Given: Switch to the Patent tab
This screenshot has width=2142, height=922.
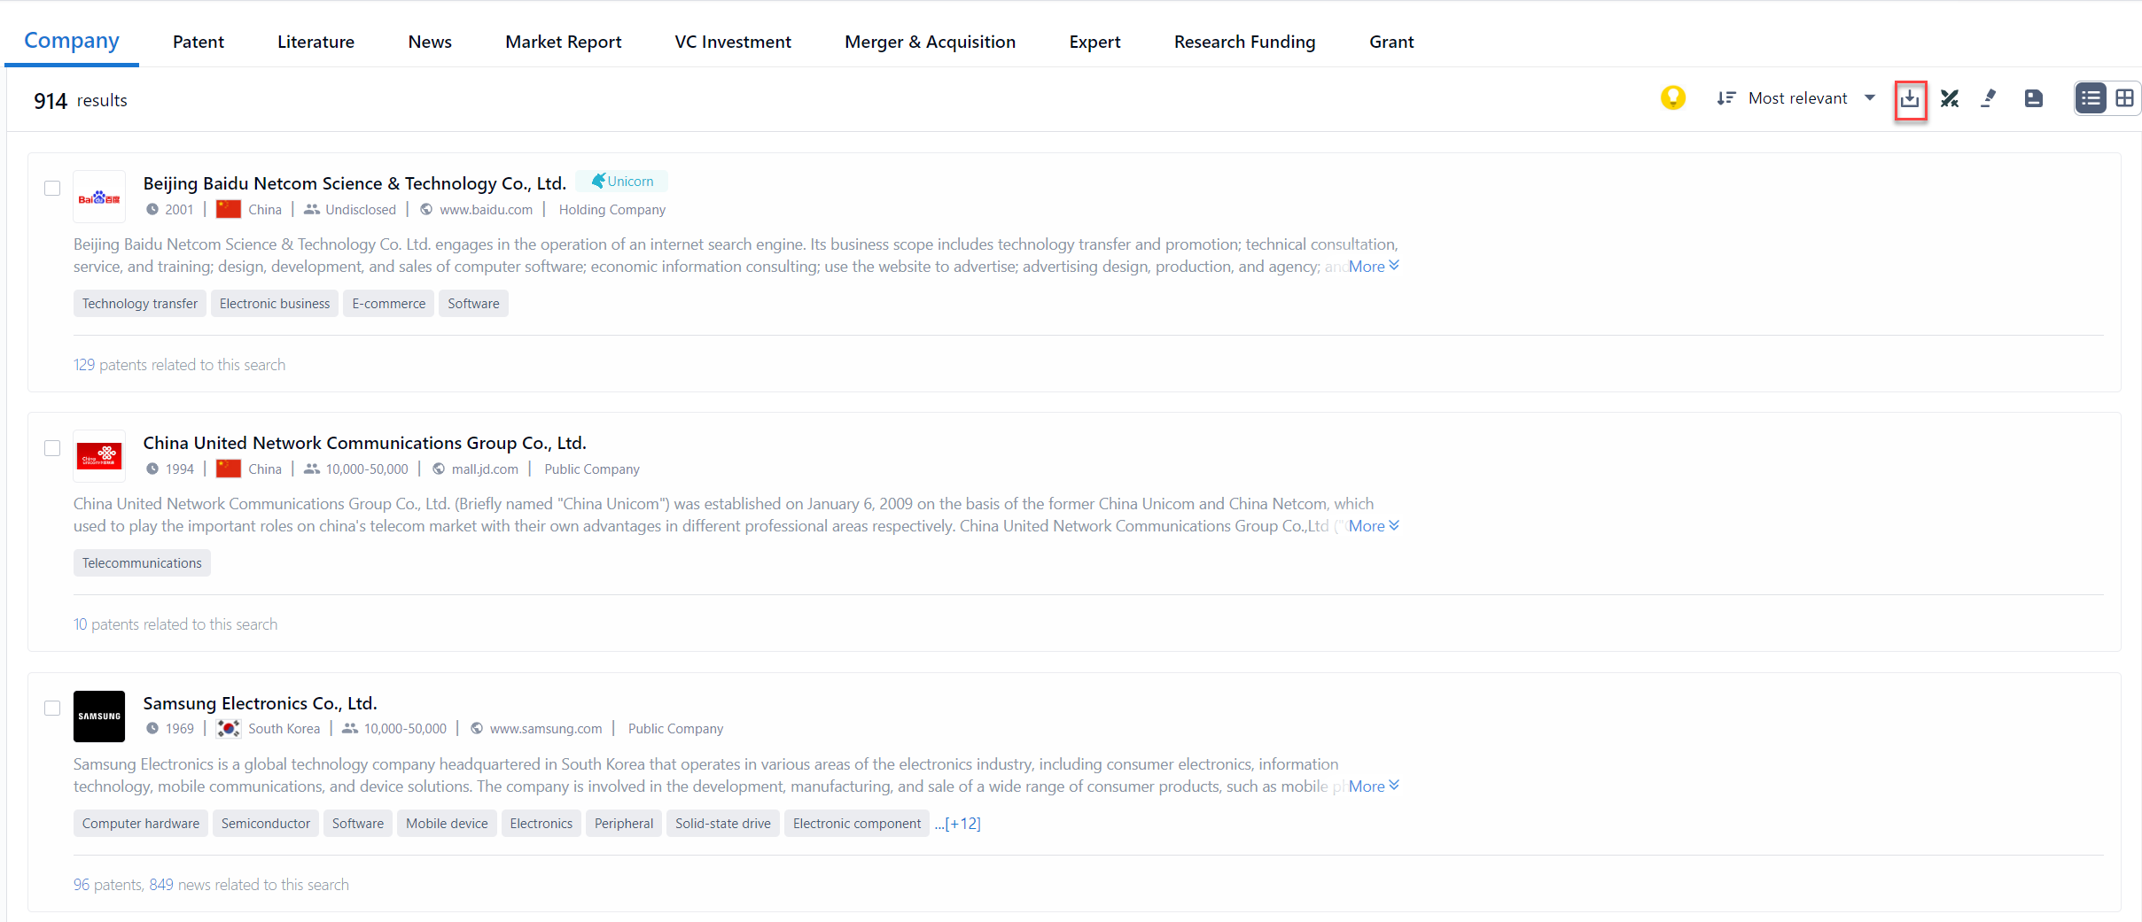Looking at the screenshot, I should [198, 41].
